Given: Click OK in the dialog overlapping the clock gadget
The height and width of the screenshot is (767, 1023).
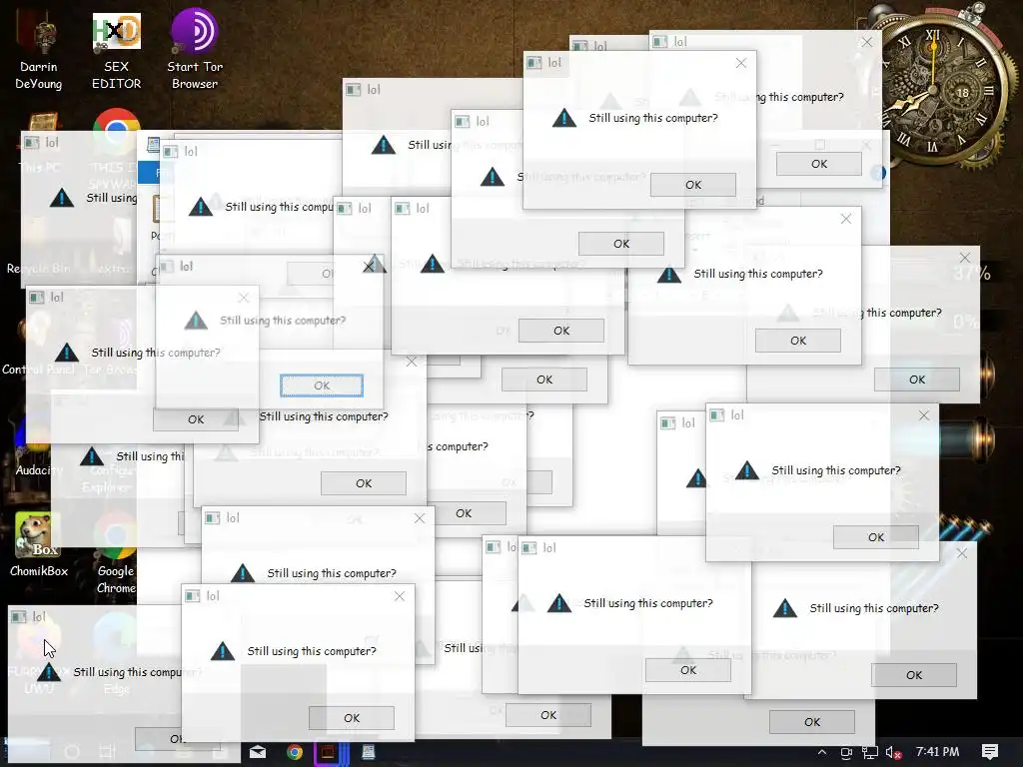Looking at the screenshot, I should point(819,164).
